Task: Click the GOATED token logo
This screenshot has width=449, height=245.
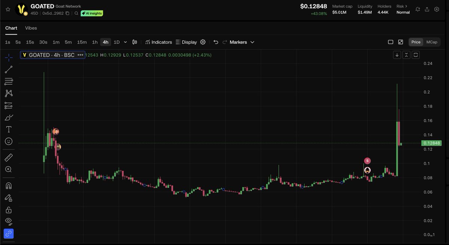Action: (x=22, y=9)
